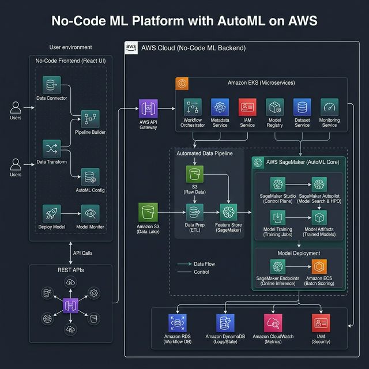Image resolution: width=369 pixels, height=369 pixels.
Task: Select the Data Prep ETL icon
Action: pos(195,212)
